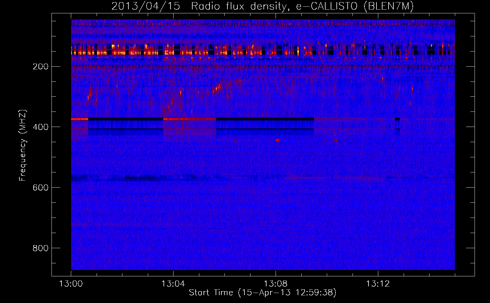Click the "Start Time (15-Apr-13 12:59:38)" label
The height and width of the screenshot is (303, 490).
[263, 293]
